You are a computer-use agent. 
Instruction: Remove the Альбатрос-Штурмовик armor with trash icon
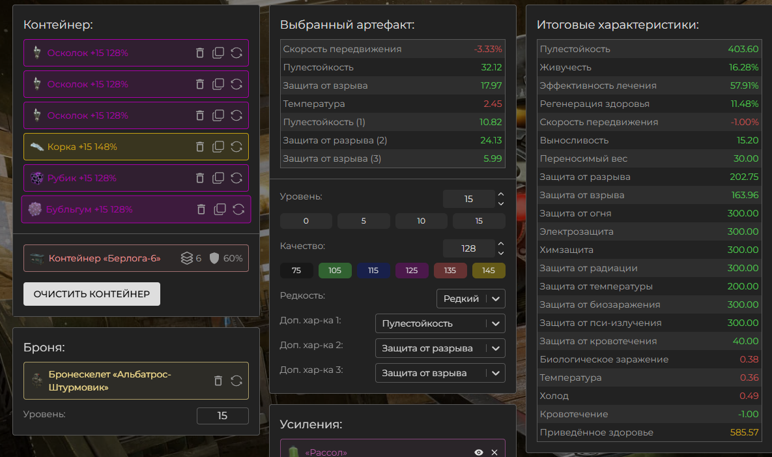click(218, 381)
